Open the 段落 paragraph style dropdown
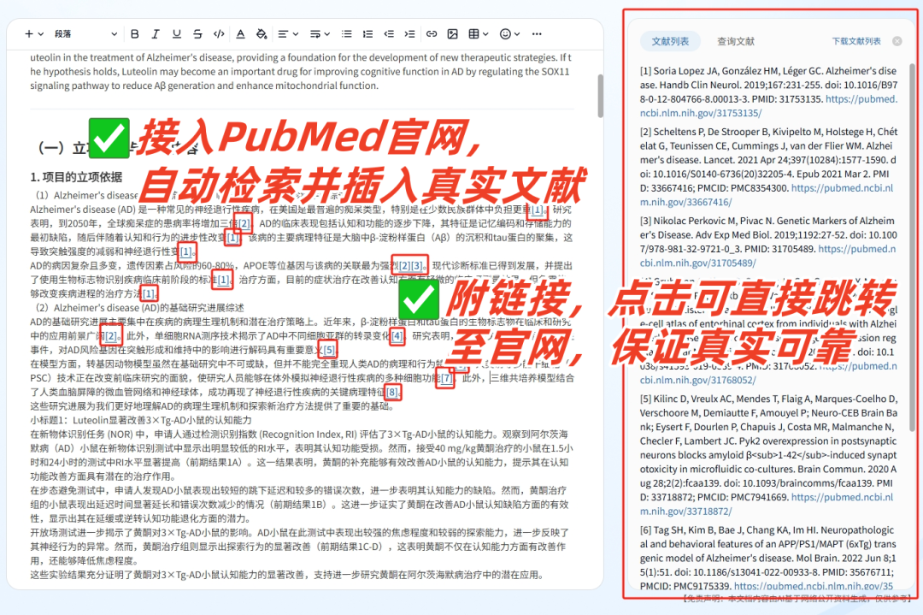 pos(86,34)
